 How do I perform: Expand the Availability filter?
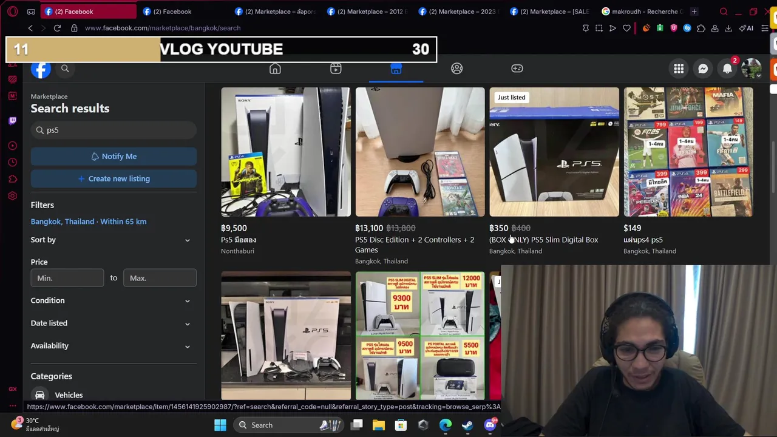pyautogui.click(x=114, y=346)
